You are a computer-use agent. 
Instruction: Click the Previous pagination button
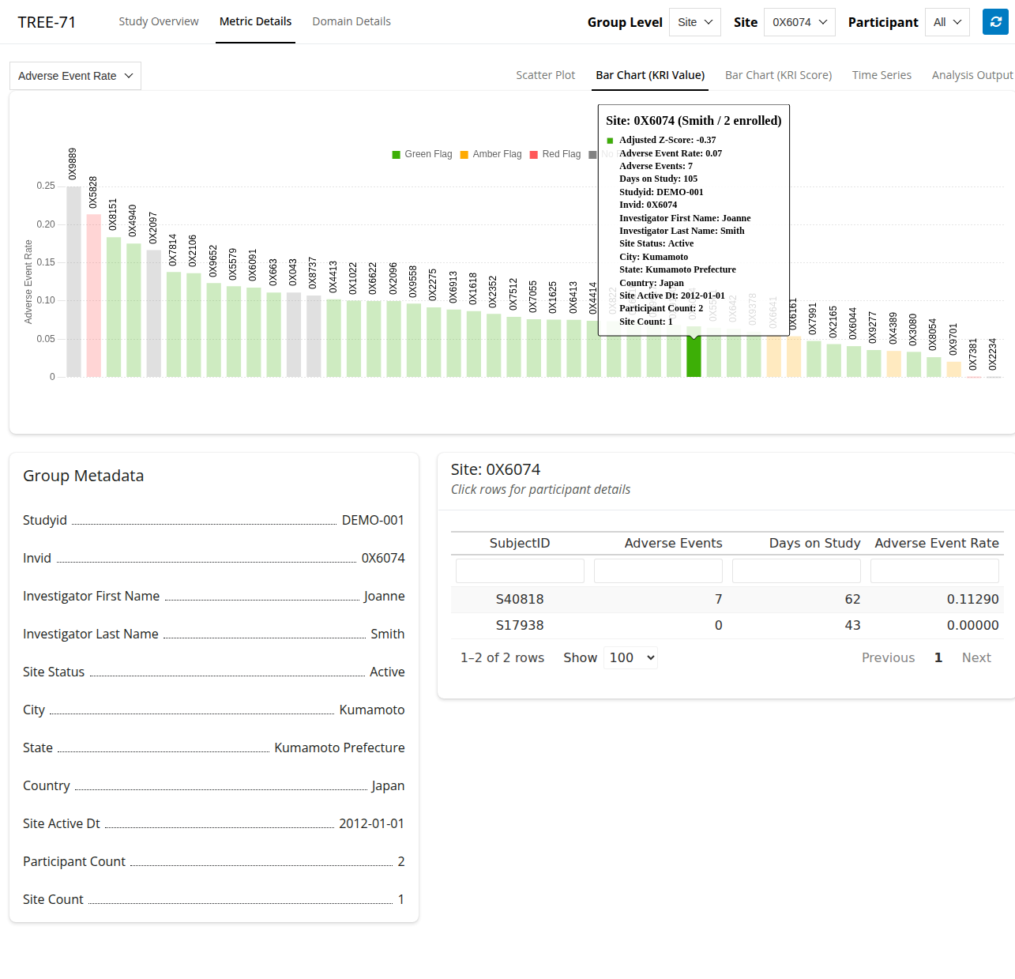coord(888,657)
